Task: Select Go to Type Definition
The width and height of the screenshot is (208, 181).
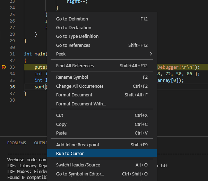Action: pos(77,36)
